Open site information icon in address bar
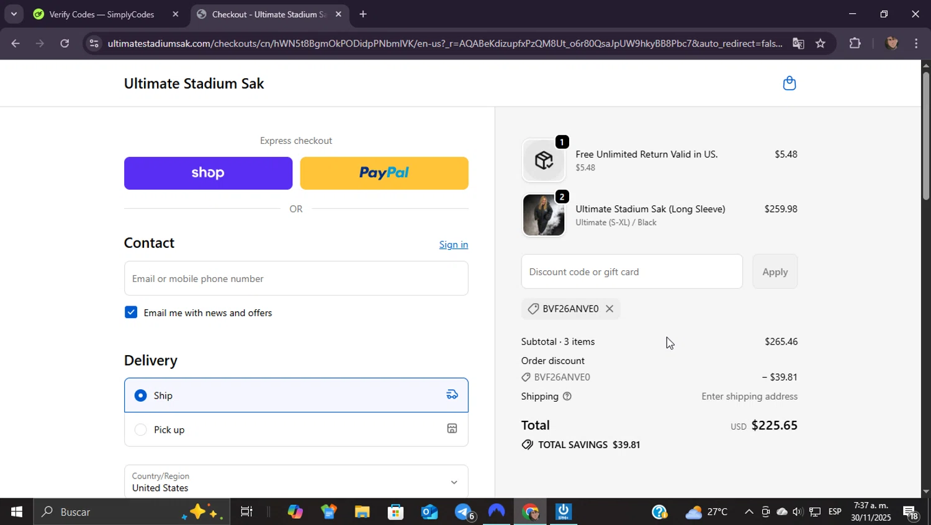931x525 pixels. pyautogui.click(x=94, y=43)
